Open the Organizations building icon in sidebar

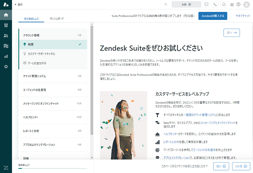(6, 46)
